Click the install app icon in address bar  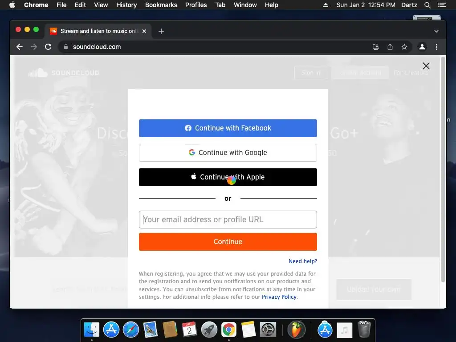[376, 47]
